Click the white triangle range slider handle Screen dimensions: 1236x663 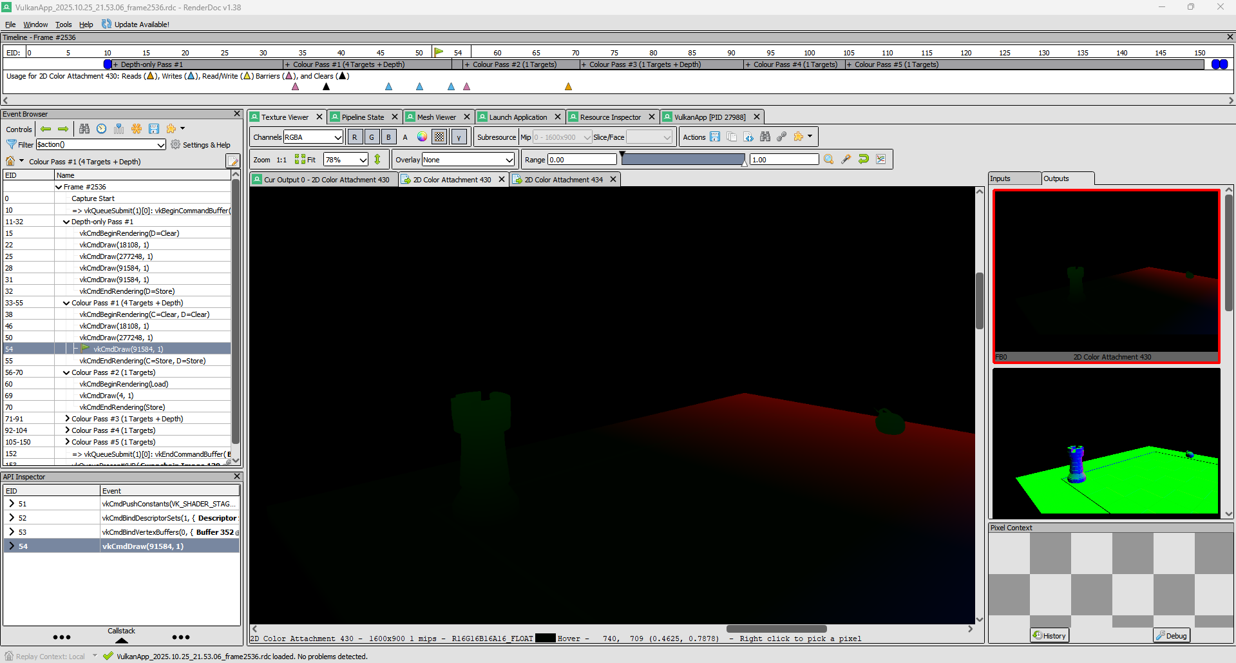tap(745, 163)
